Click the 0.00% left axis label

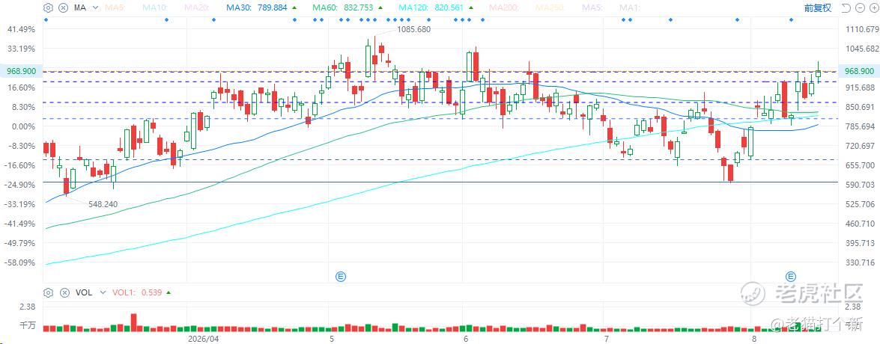25,126
